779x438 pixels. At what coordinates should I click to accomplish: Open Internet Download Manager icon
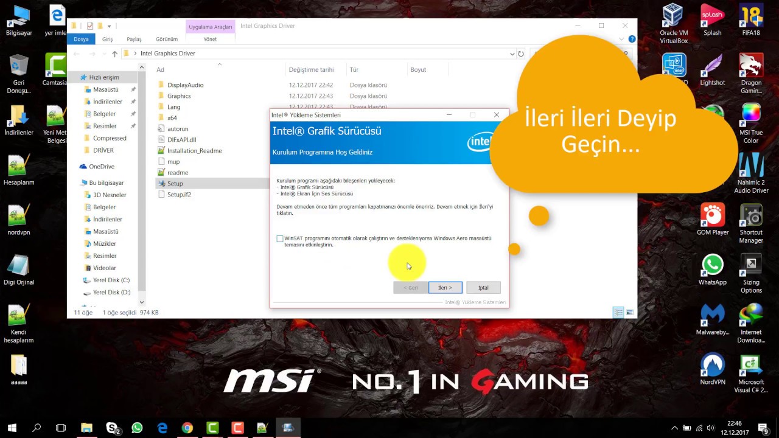pyautogui.click(x=751, y=324)
